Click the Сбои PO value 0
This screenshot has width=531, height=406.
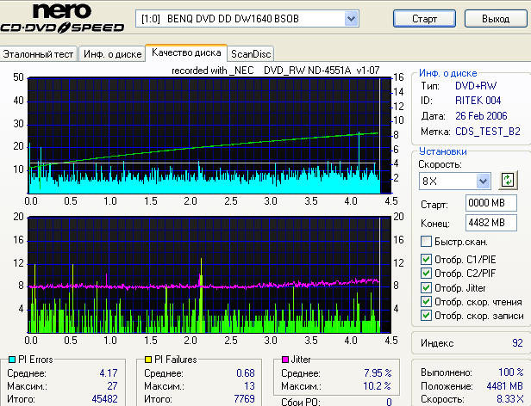point(389,402)
